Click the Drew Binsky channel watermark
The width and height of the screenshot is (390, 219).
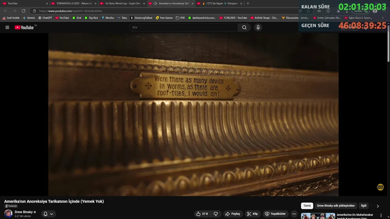[x=381, y=187]
